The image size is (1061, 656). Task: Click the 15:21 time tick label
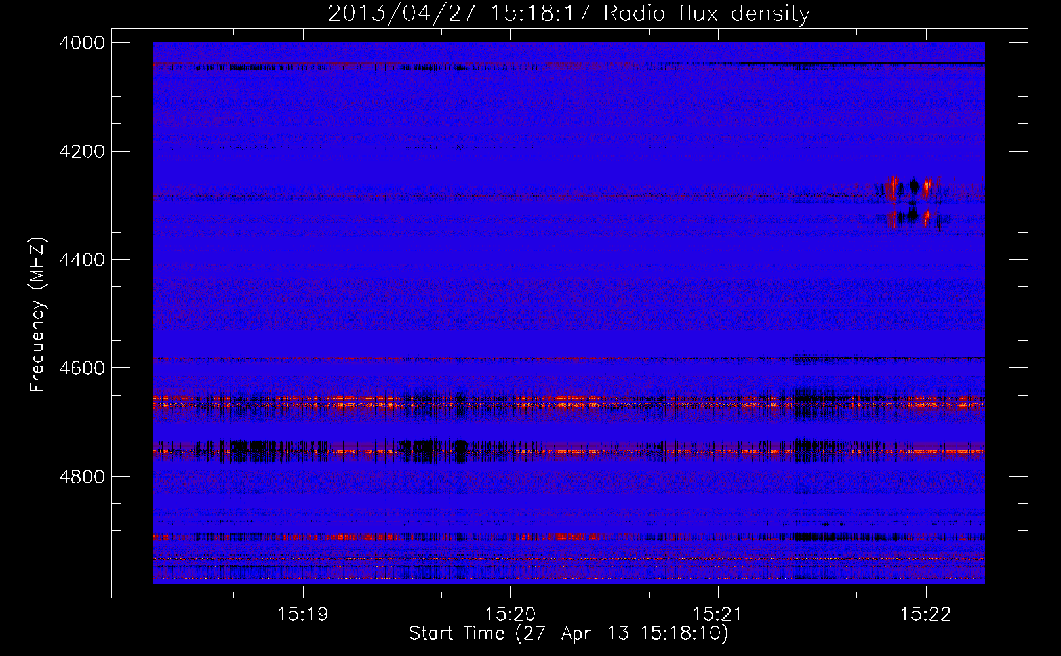(718, 615)
